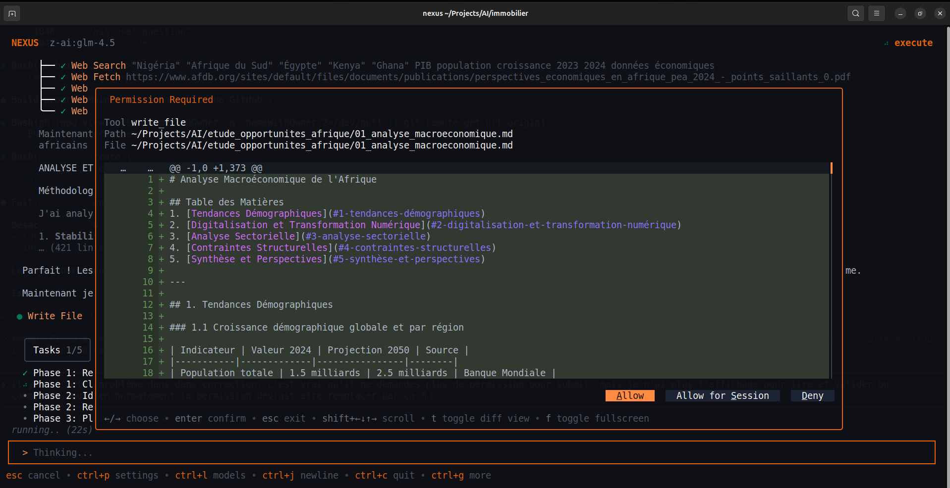The image size is (950, 488).
Task: Toggle the Phase 1 completed checkmark
Action: [x=25, y=373]
